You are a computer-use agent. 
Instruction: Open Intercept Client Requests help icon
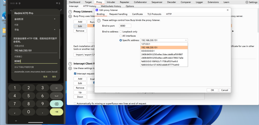pyautogui.click(x=70, y=64)
